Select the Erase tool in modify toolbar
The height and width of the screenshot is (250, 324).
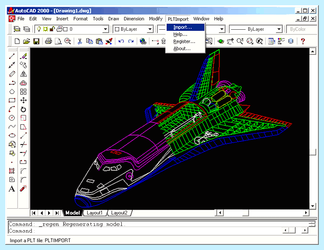(24, 56)
